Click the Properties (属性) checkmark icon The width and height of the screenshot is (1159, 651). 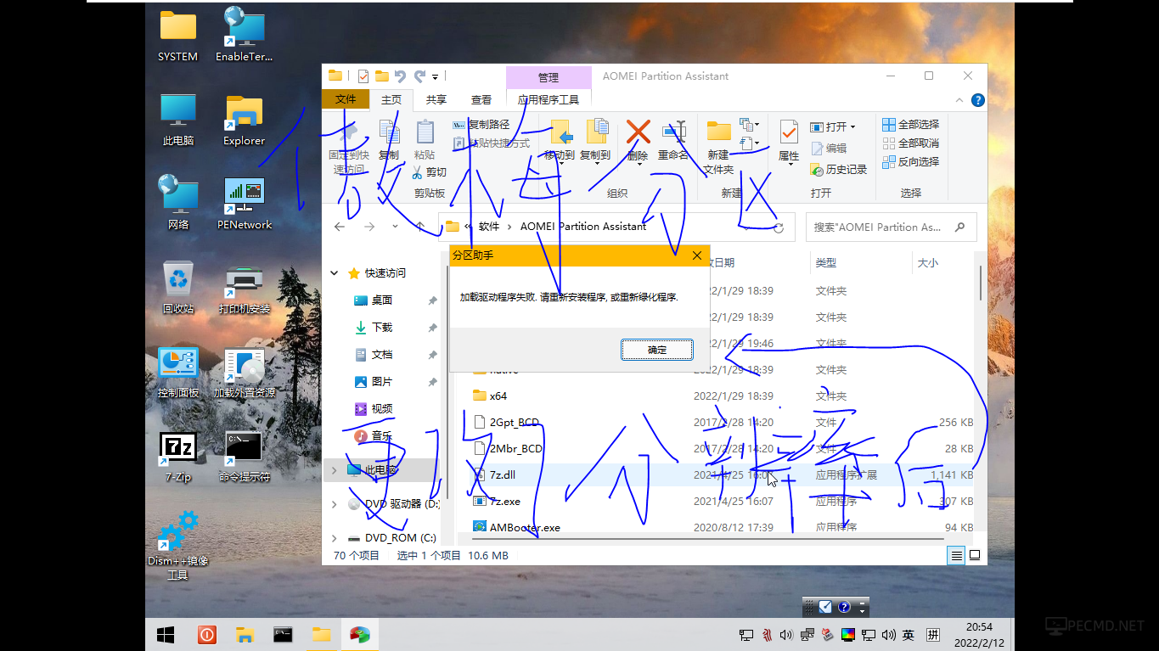(789, 132)
